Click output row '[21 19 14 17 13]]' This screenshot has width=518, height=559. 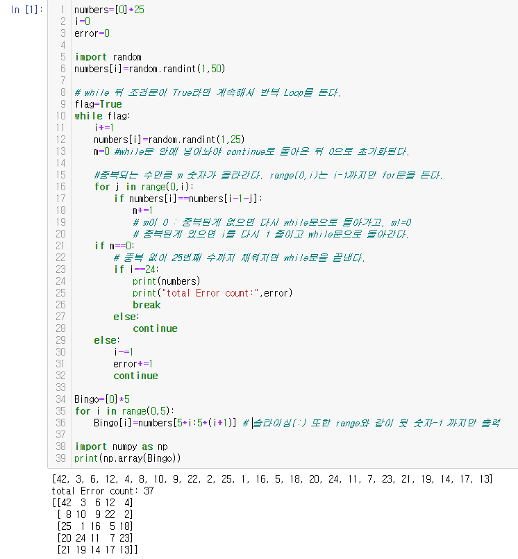point(97,550)
